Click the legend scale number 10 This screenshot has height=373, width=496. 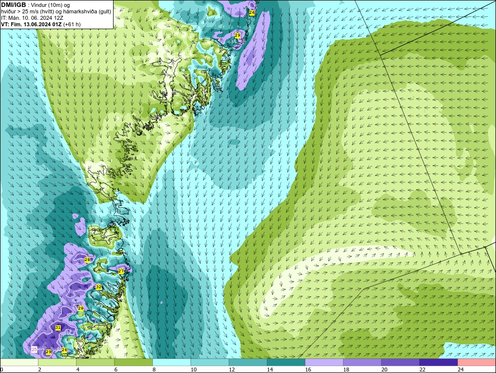pos(193,370)
